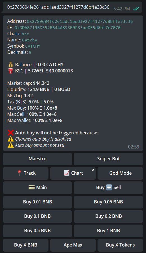Toggle the Buy ↔ Sell switch button
The width and height of the screenshot is (146, 253).
108,188
